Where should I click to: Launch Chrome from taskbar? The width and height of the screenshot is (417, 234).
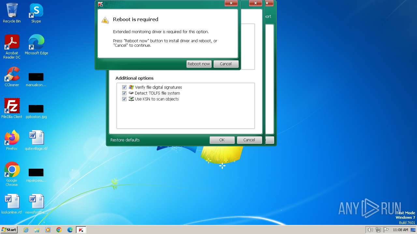(x=59, y=230)
